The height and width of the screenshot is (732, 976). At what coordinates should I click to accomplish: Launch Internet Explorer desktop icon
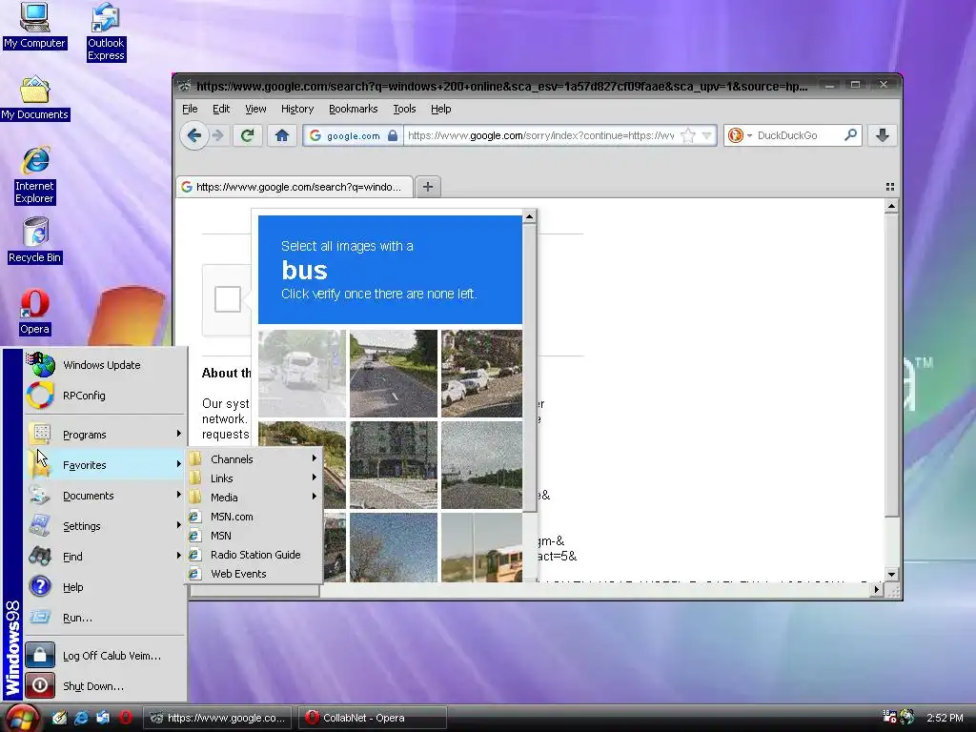(35, 175)
